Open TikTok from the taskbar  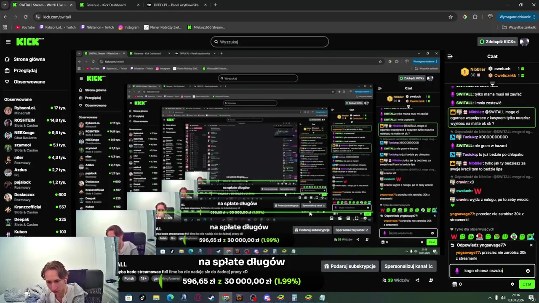click(x=142, y=298)
